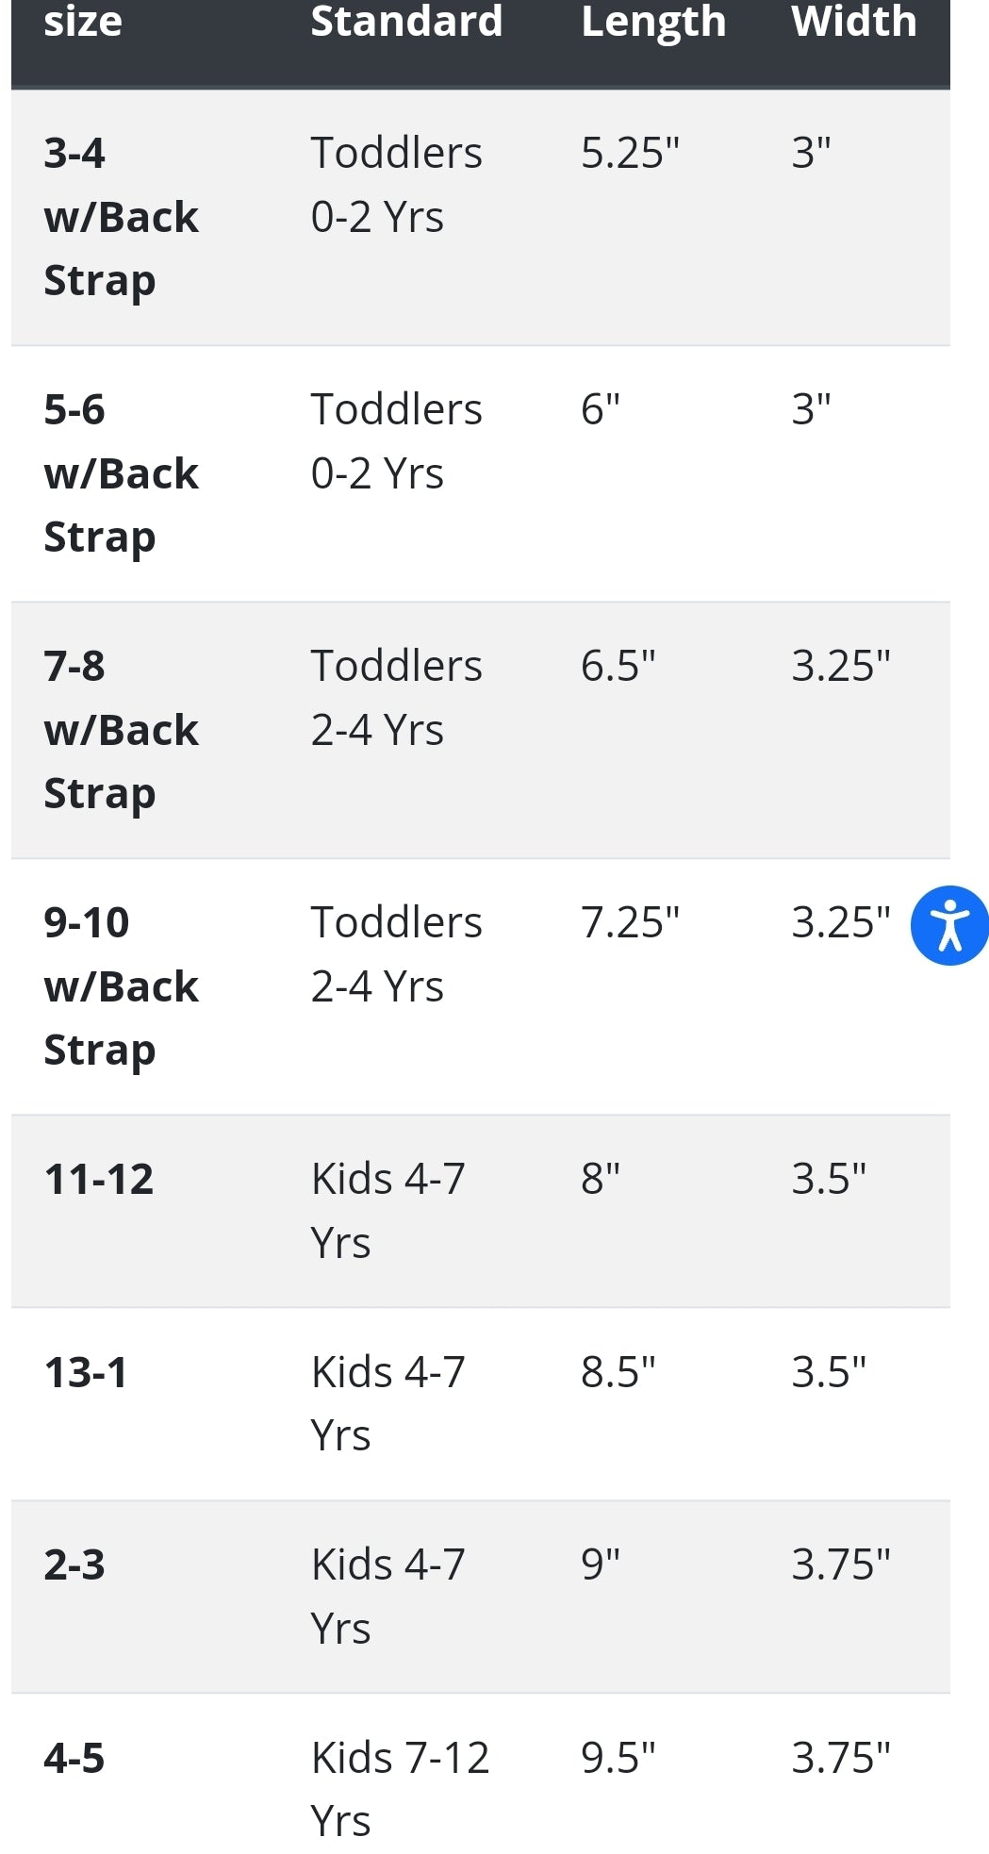Select the 9" length value
Image resolution: width=989 pixels, height=1854 pixels.
601,1564
